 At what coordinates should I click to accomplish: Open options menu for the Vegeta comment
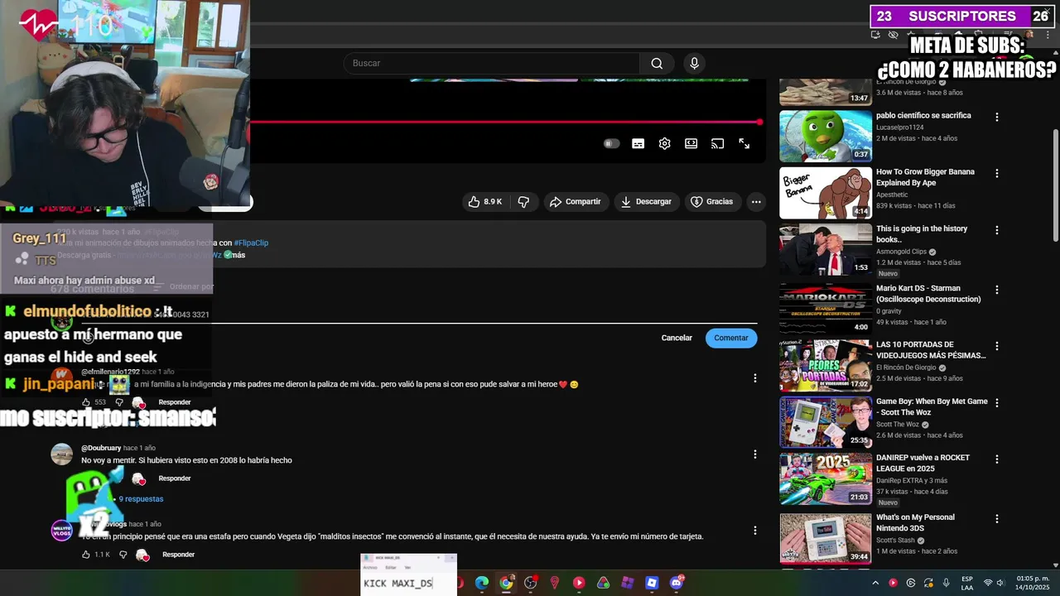(x=754, y=531)
